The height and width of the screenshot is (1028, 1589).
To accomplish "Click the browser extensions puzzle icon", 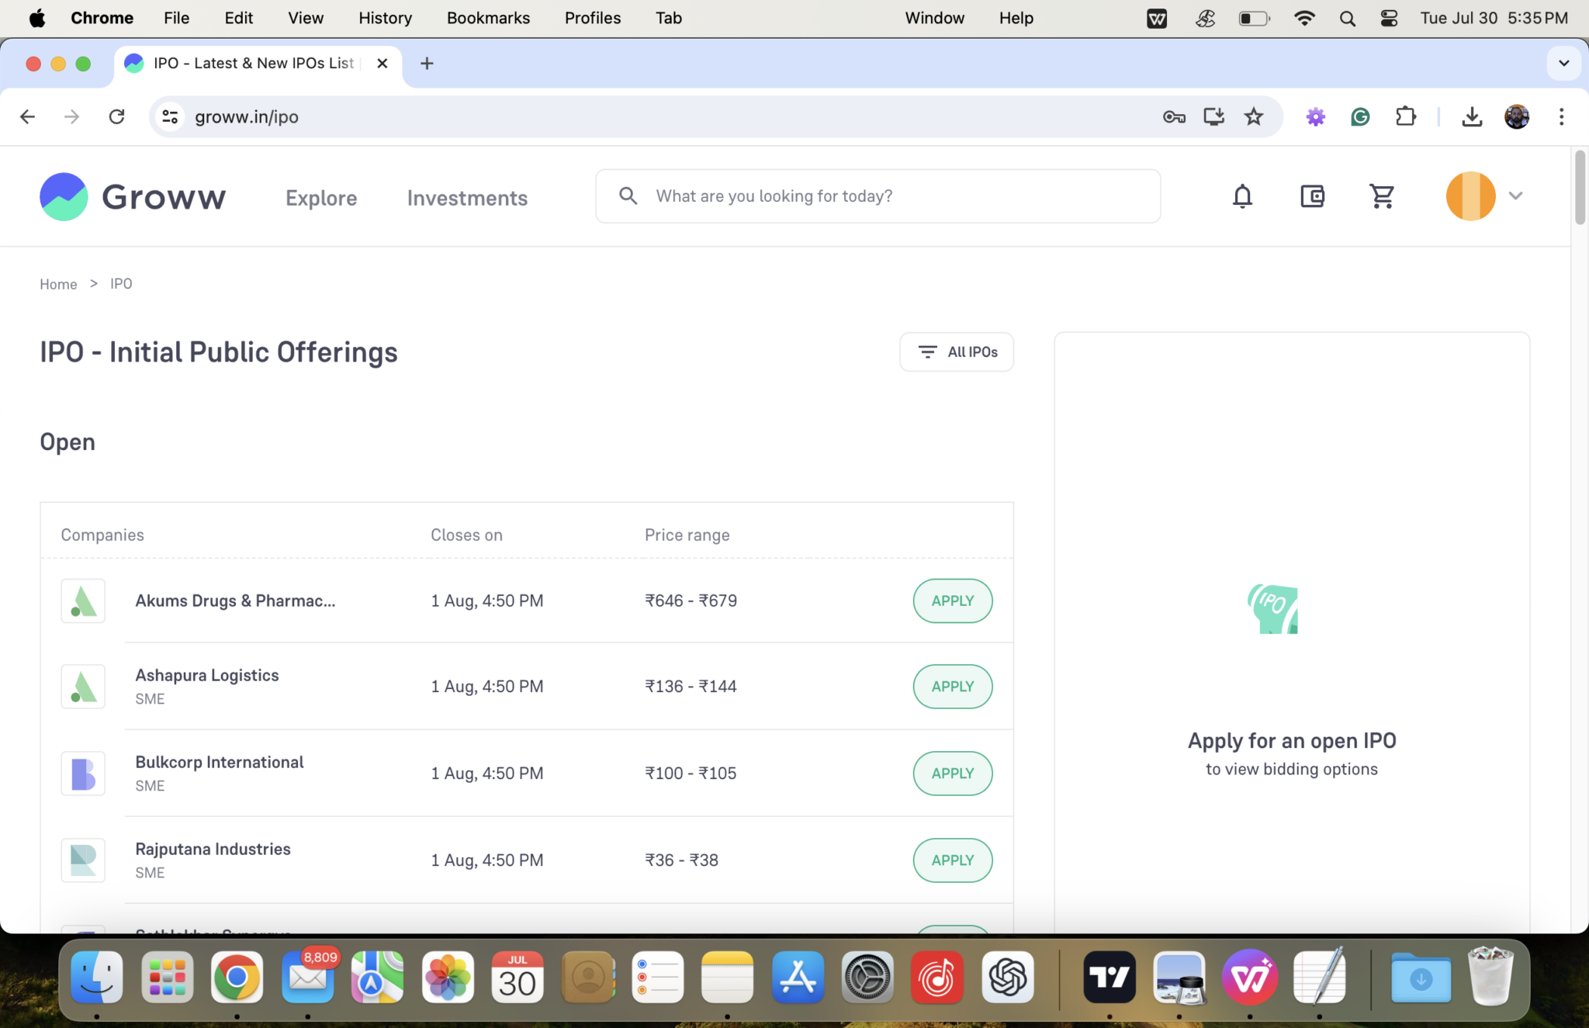I will (x=1406, y=116).
